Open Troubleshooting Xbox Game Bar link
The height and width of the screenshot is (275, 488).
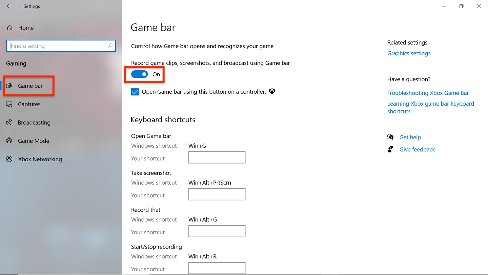pyautogui.click(x=428, y=93)
